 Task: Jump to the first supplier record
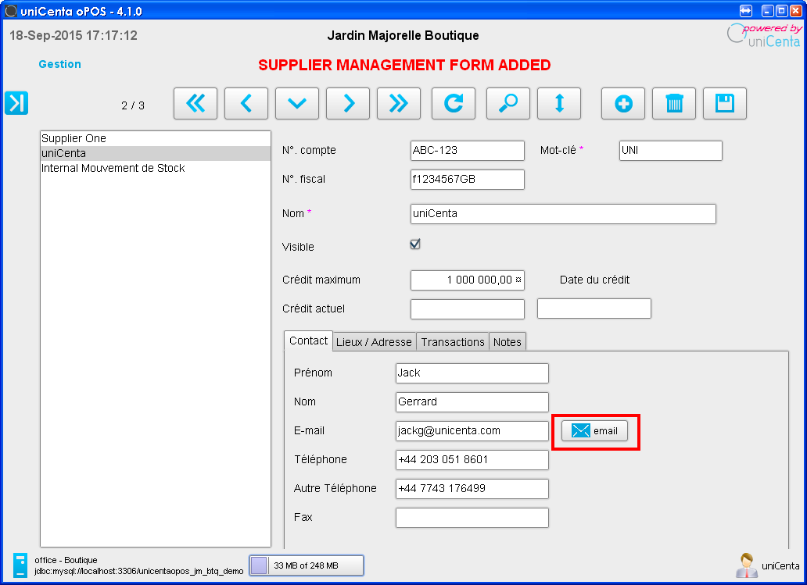(x=195, y=102)
